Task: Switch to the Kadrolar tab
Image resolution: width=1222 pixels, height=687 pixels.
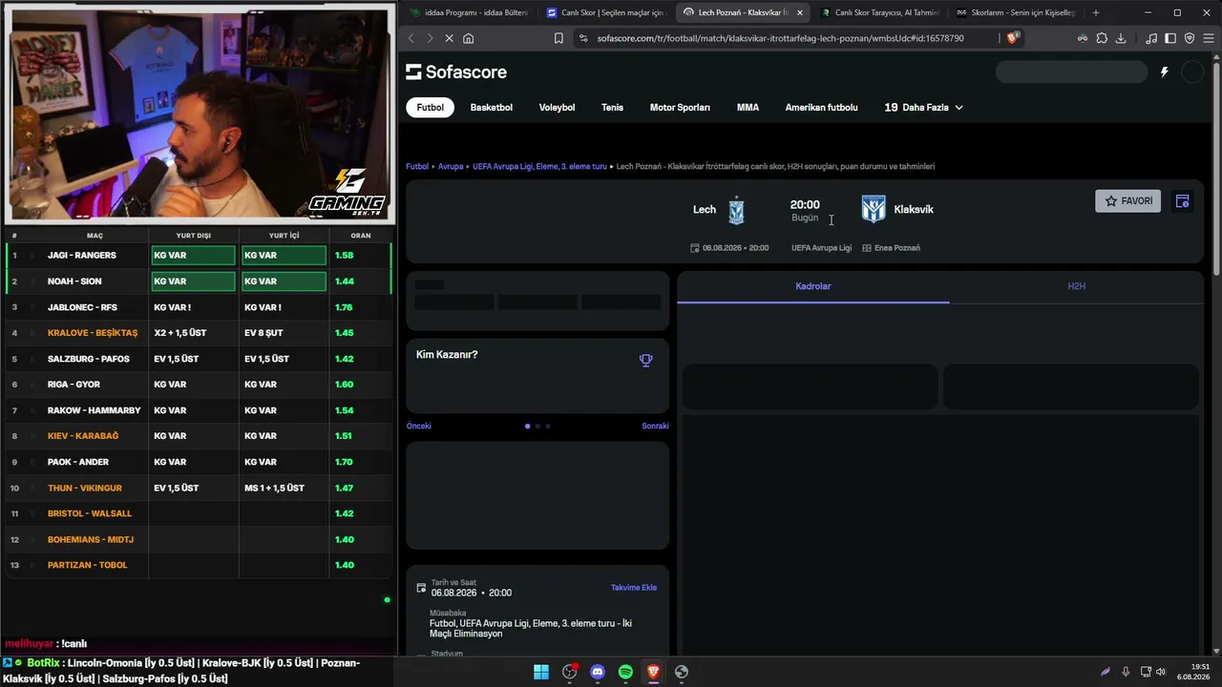Action: [x=813, y=286]
